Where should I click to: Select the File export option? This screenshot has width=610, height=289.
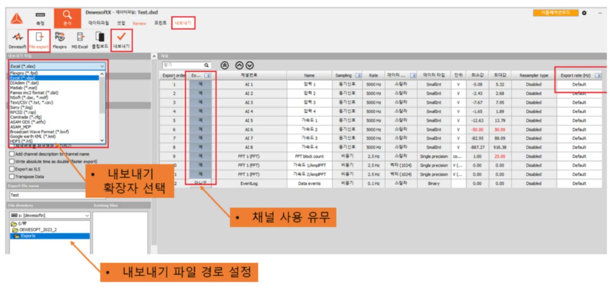coord(39,41)
